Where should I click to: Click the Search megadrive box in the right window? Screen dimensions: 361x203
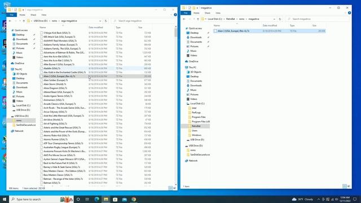(x=317, y=19)
